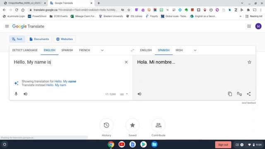Launch YouTube from the shelf
Screen dimensions: 265x149
click(122, 144)
